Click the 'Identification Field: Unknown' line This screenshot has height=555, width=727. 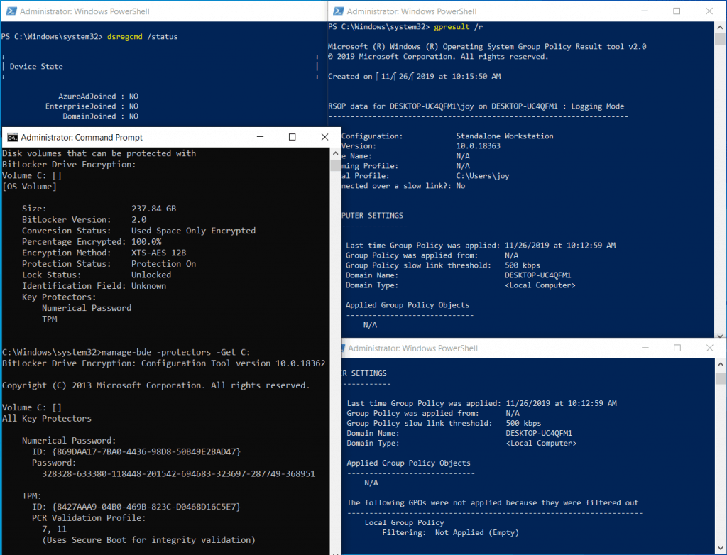pos(94,286)
